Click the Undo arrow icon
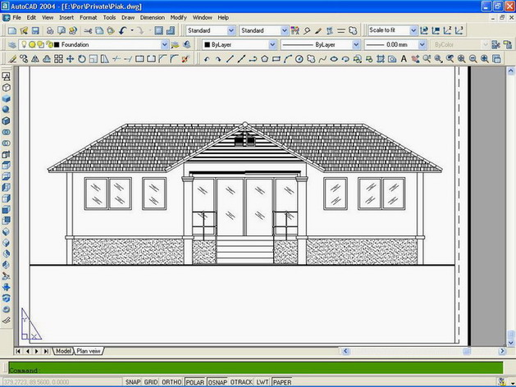The height and width of the screenshot is (387, 516). click(121, 30)
